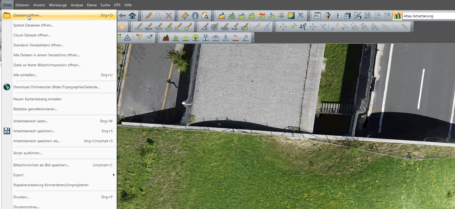Click the red X delete selection icon

pos(169,16)
